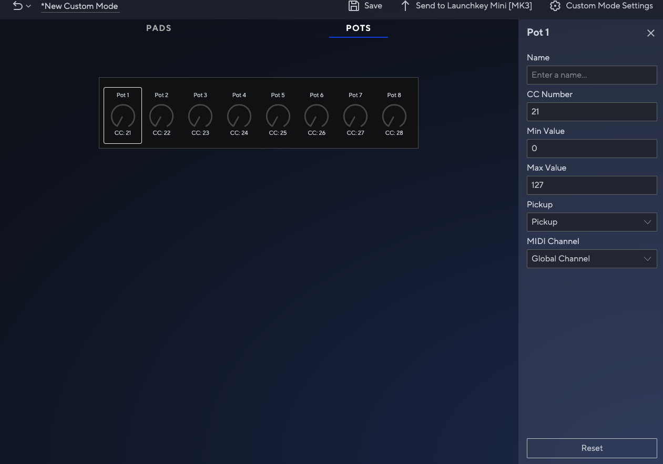Click the Undo icon
663x464 pixels.
coord(17,6)
